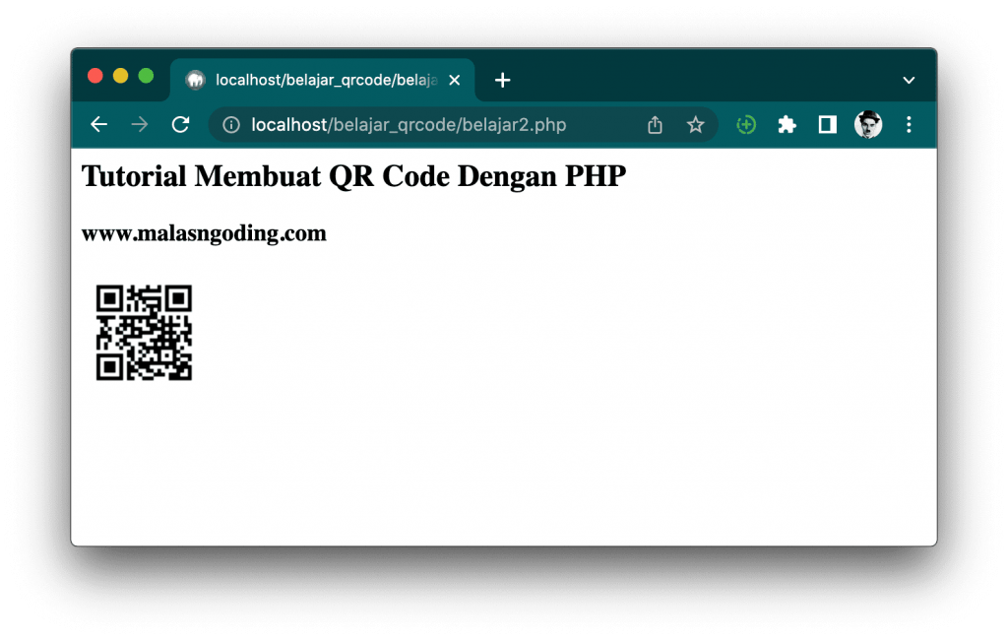Open Chrome's three-dot menu

click(909, 125)
